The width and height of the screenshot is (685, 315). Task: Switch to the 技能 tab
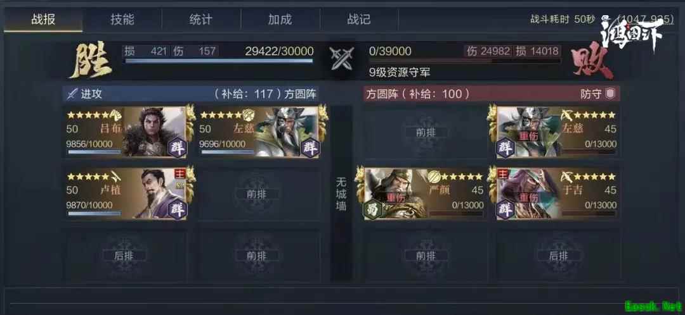pyautogui.click(x=122, y=20)
